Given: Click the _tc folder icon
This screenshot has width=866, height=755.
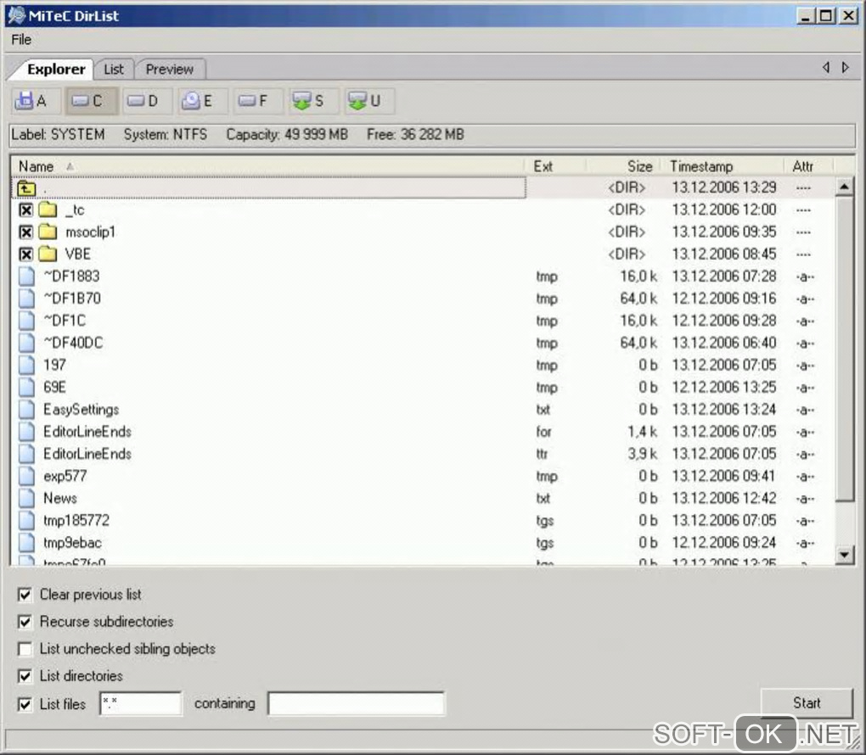Looking at the screenshot, I should [x=48, y=210].
